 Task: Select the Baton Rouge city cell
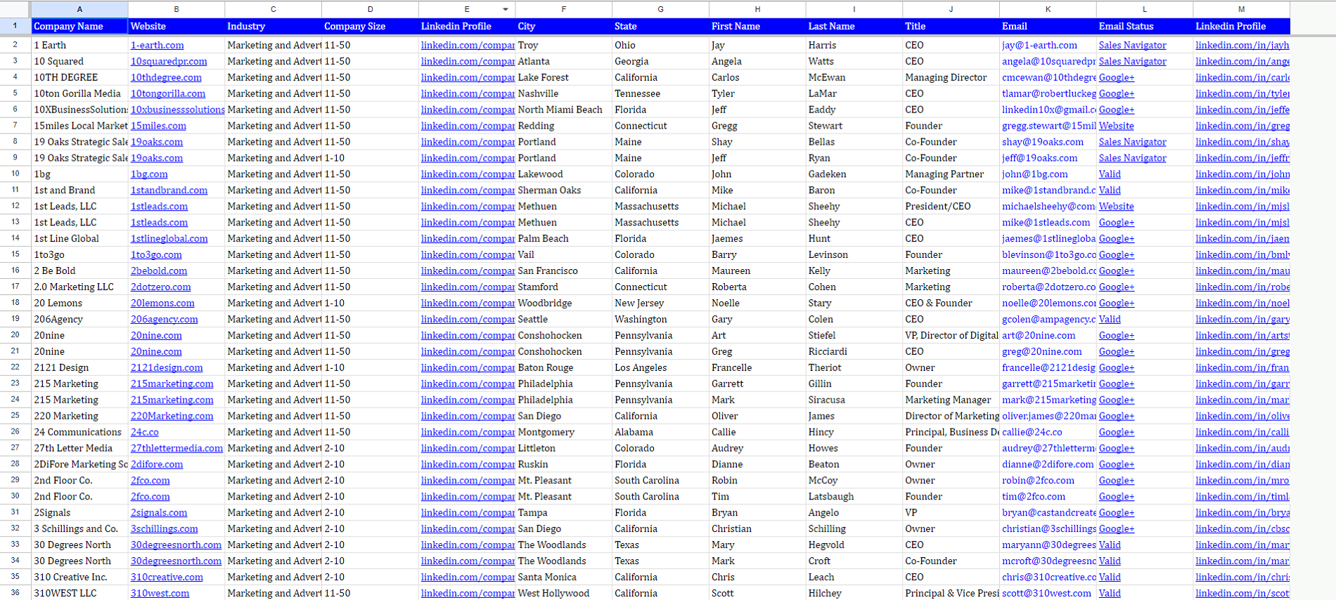[x=564, y=368]
